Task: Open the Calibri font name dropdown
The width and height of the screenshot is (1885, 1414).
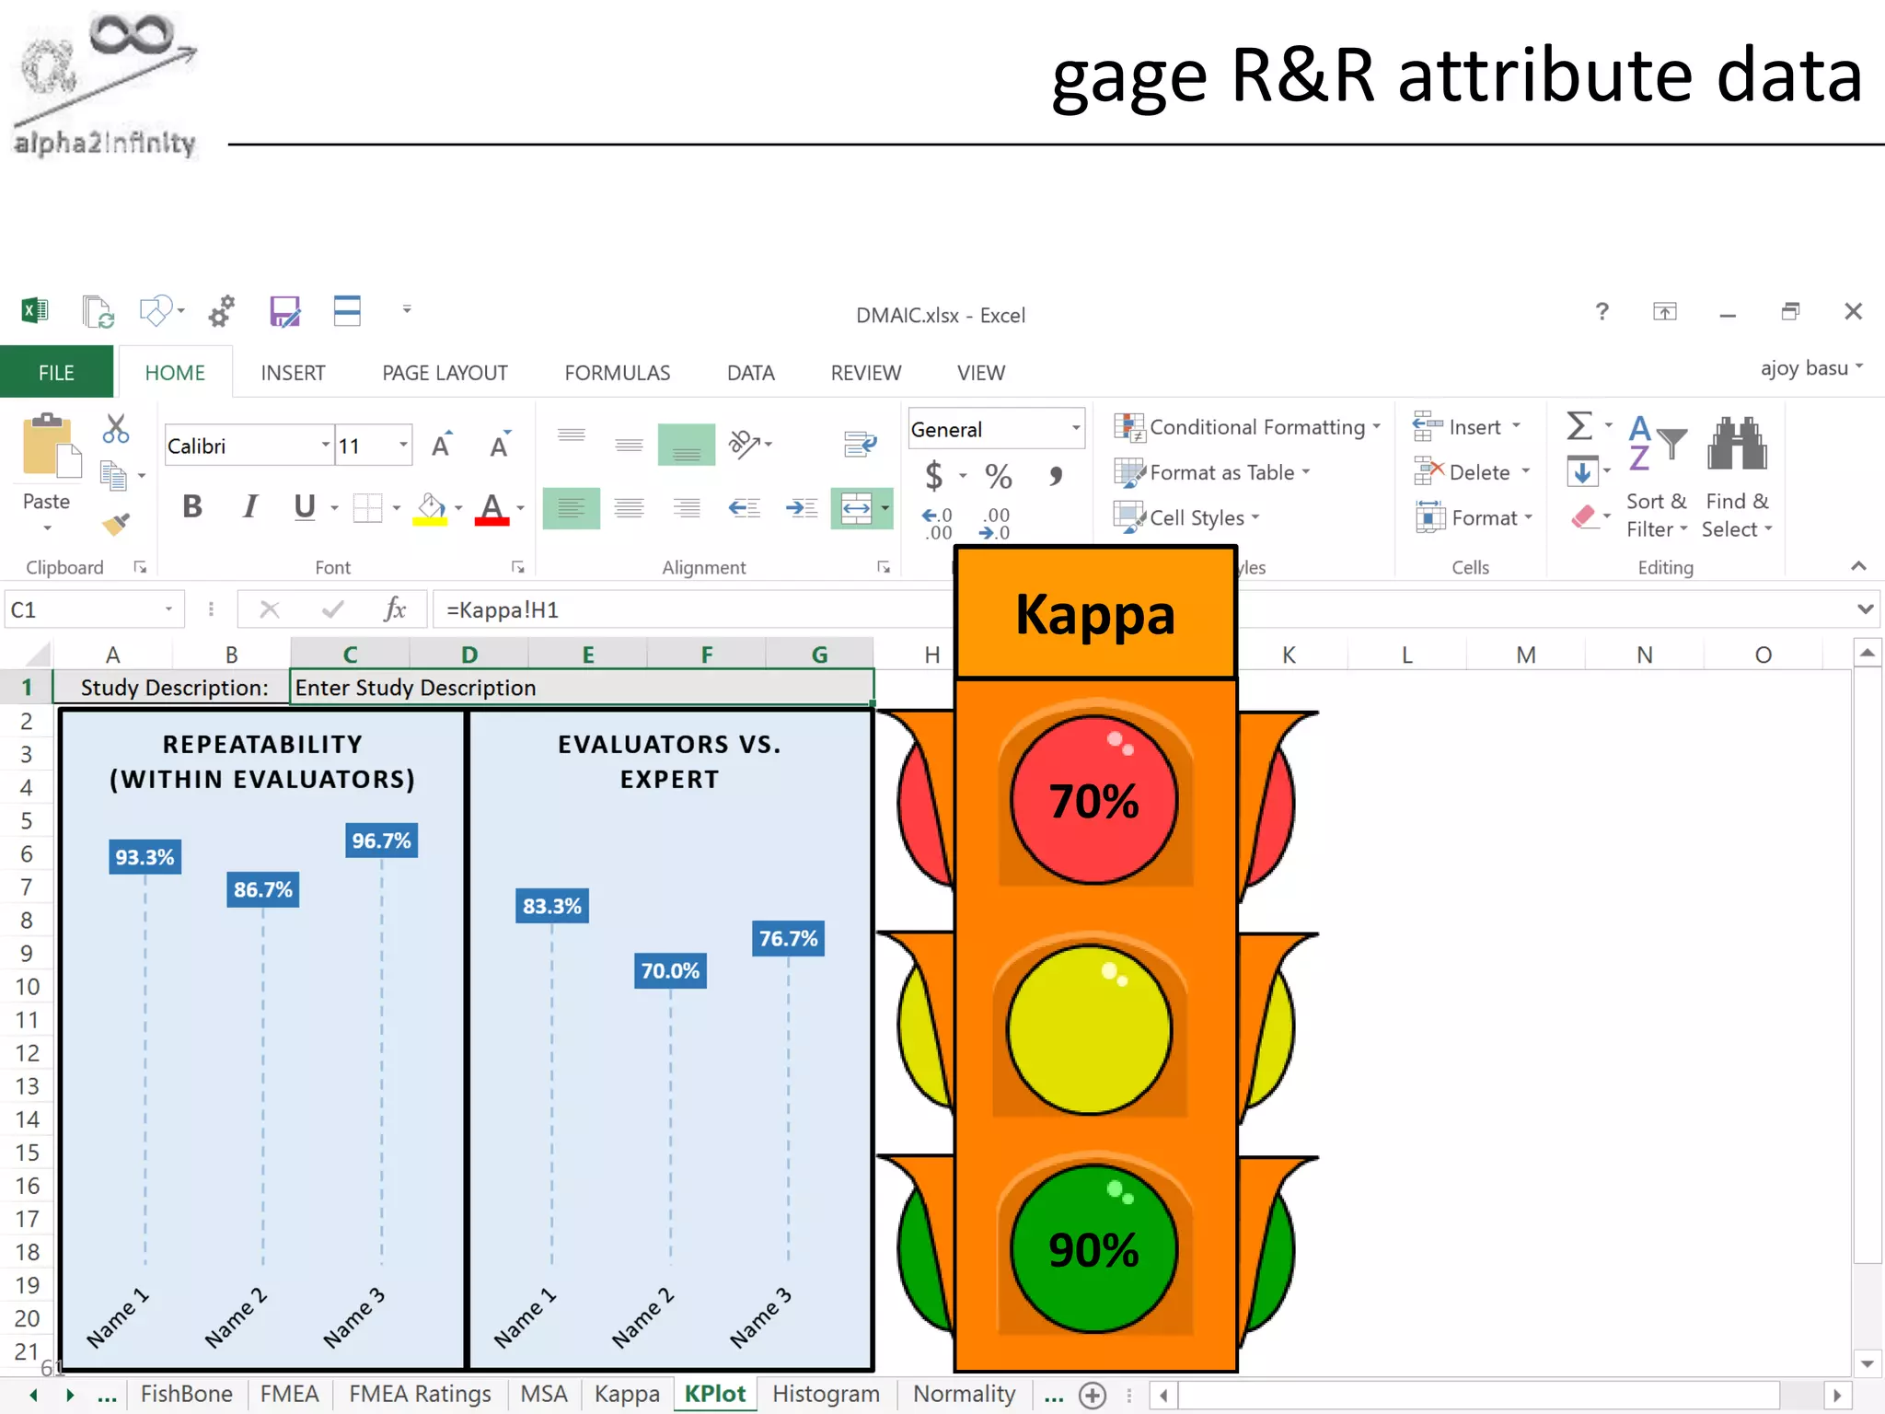Action: [325, 446]
